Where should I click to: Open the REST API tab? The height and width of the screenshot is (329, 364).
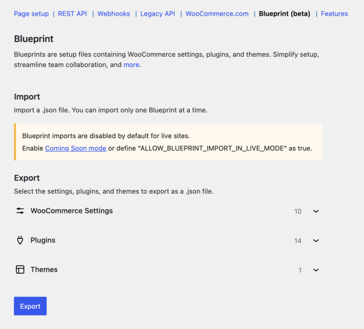(x=73, y=14)
